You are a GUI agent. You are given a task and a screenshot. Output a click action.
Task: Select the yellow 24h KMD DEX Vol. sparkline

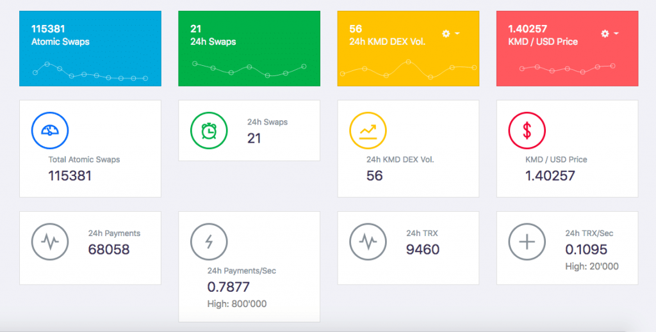pos(408,69)
